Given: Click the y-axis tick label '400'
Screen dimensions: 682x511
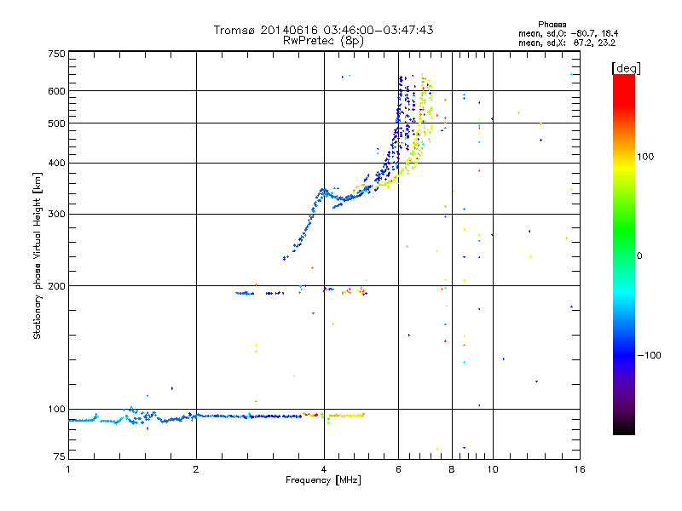Looking at the screenshot, I should (57, 163).
